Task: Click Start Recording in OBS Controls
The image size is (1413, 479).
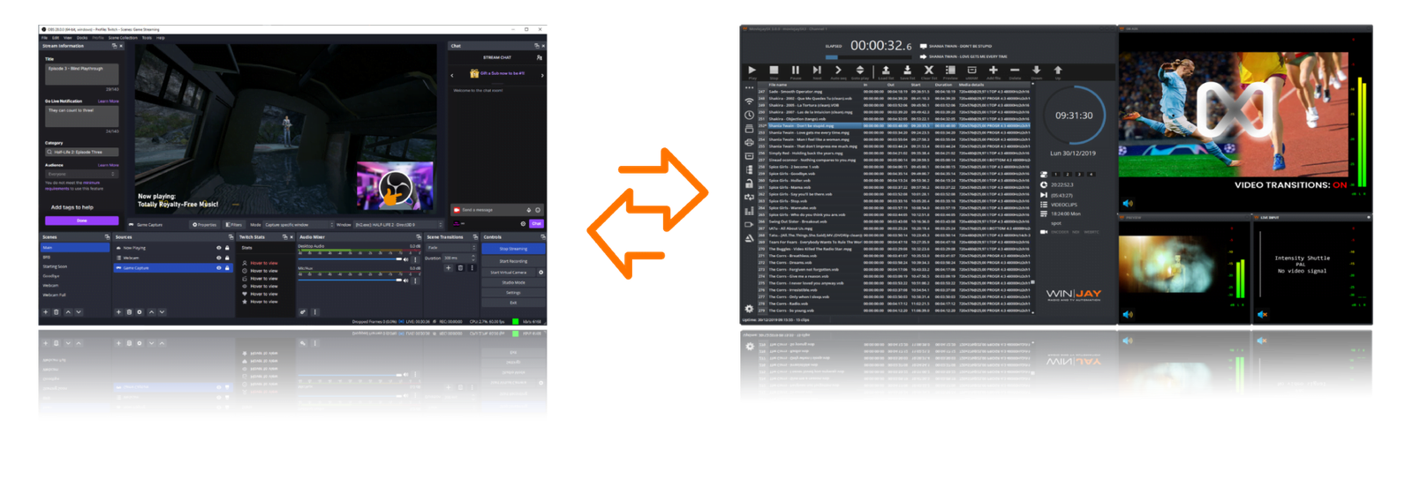Action: click(x=513, y=261)
